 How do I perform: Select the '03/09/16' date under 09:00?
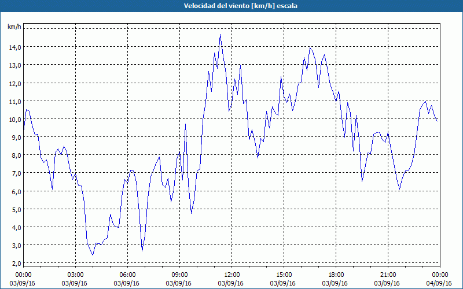click(x=178, y=283)
